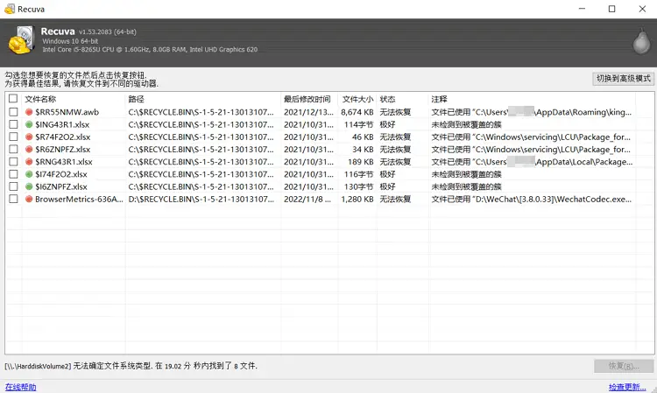Click the 8,674 KB size cell
The height and width of the screenshot is (393, 657).
pyautogui.click(x=357, y=112)
